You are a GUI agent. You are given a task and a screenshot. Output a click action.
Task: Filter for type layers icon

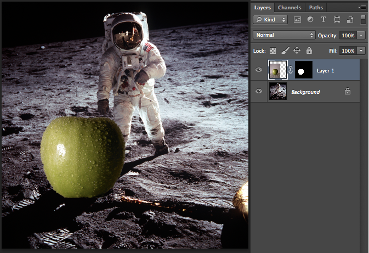[323, 19]
